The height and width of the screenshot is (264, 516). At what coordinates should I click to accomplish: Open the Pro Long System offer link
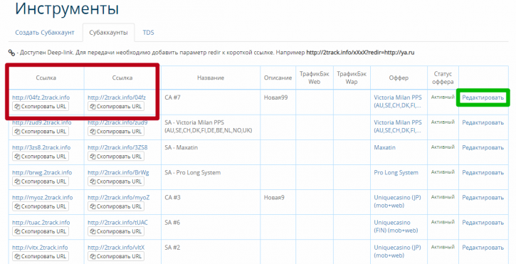point(396,172)
